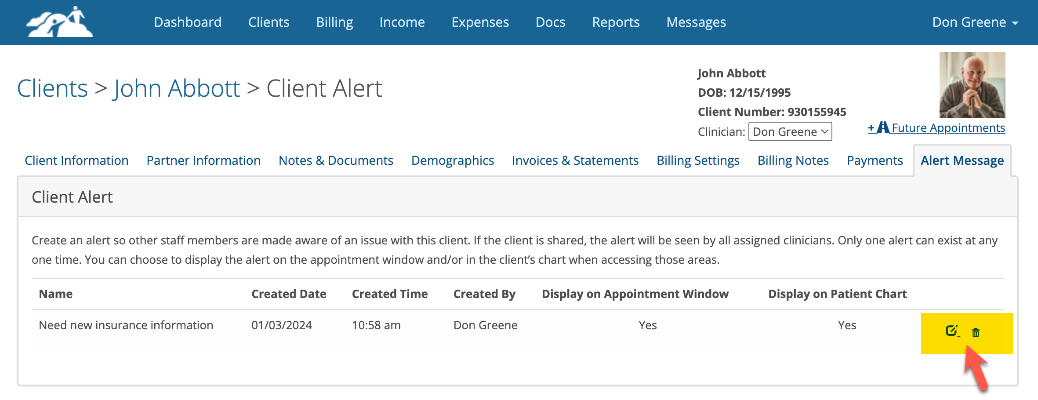
Task: Open Reports in the navigation bar
Action: 616,22
